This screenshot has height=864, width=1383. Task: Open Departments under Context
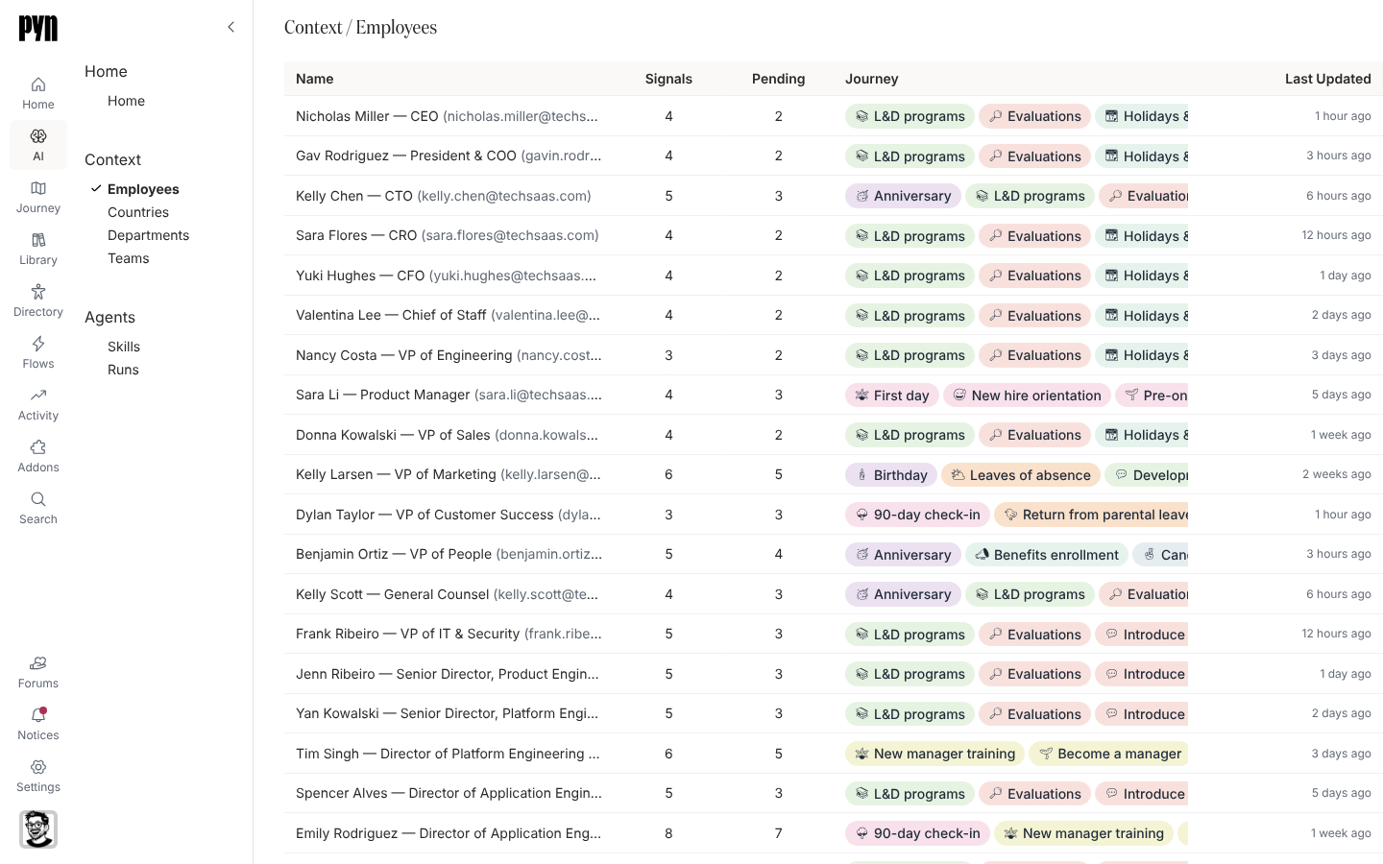pos(148,235)
